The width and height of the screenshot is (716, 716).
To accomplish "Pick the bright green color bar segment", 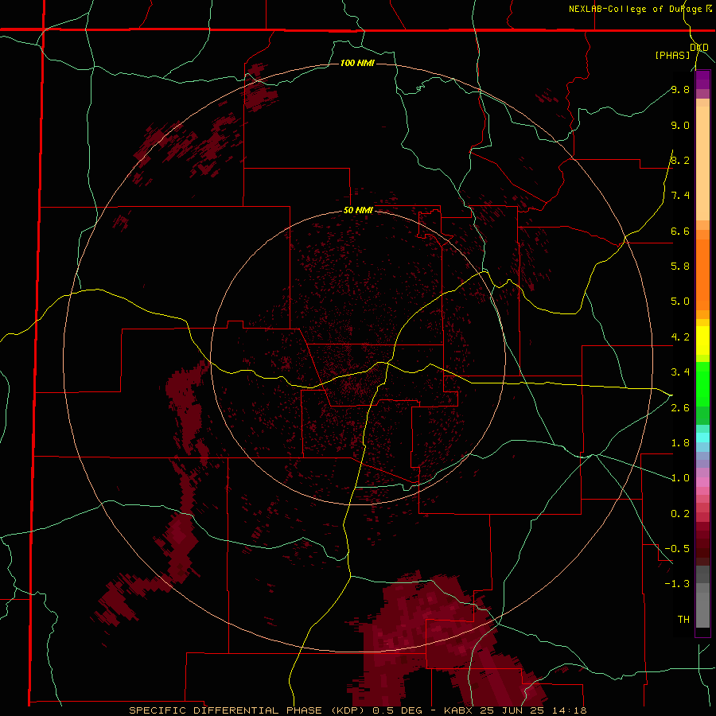I will [x=702, y=385].
